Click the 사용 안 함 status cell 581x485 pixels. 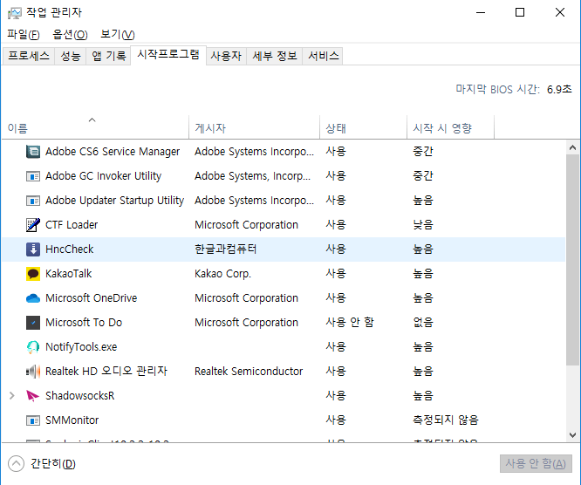350,323
